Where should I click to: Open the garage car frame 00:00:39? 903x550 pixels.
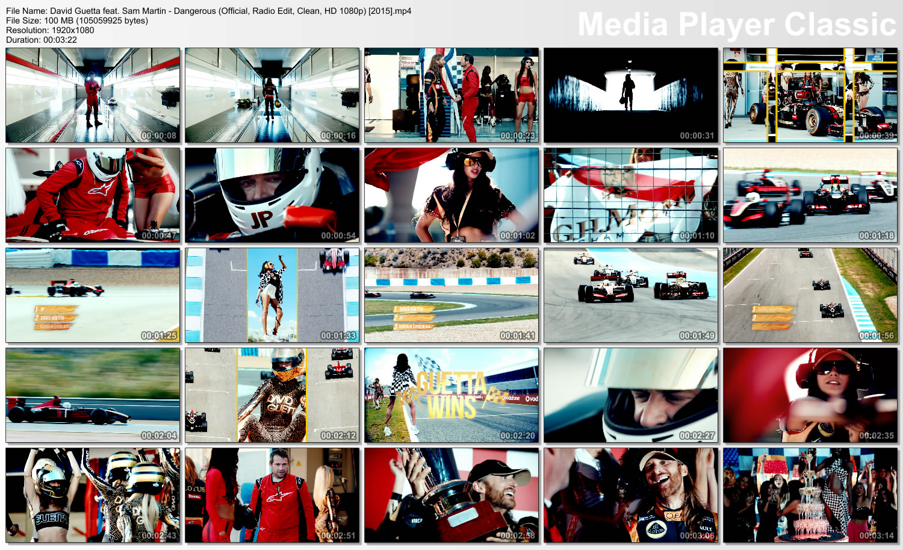[810, 95]
